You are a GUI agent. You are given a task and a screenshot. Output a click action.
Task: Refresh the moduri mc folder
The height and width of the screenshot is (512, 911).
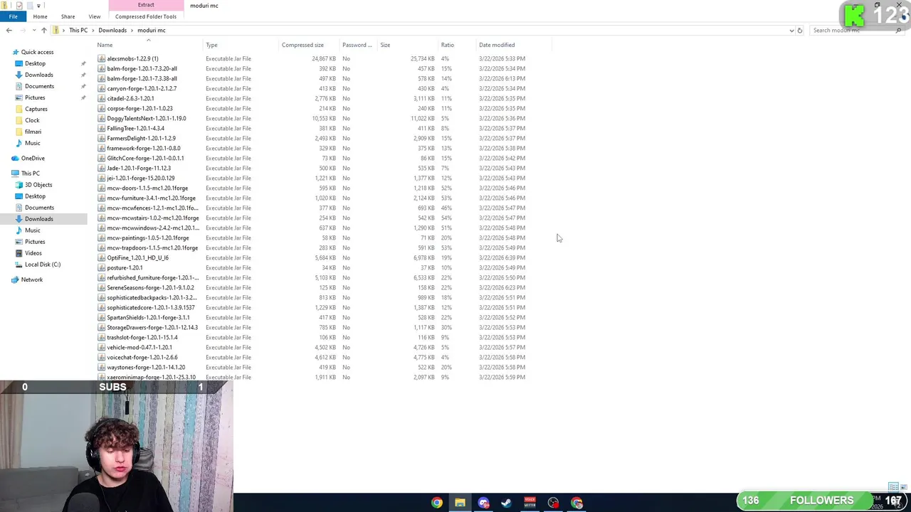coord(800,31)
